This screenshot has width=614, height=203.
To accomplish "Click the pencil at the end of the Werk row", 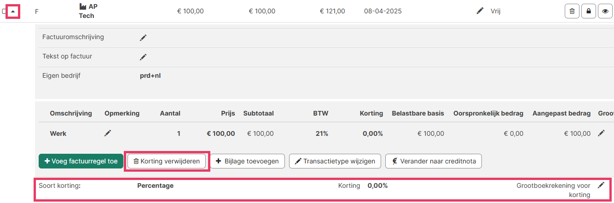I will pos(601,133).
